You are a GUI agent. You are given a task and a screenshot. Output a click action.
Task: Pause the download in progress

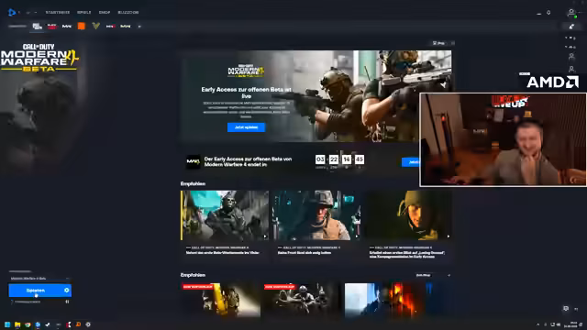coord(67,302)
